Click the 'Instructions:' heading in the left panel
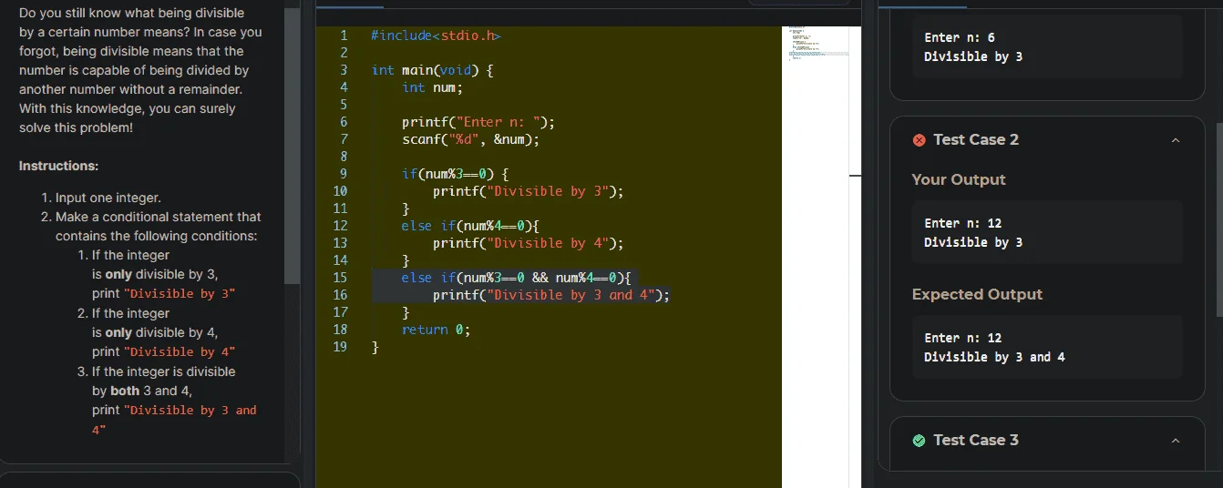Screen dimensions: 1223x488 click(x=59, y=166)
